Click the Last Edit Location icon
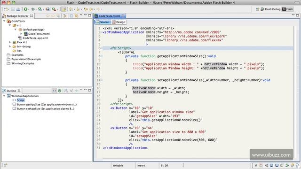 (86, 9)
